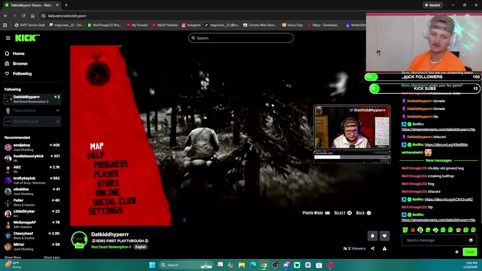Jump to New messages divider in chat

point(438,160)
